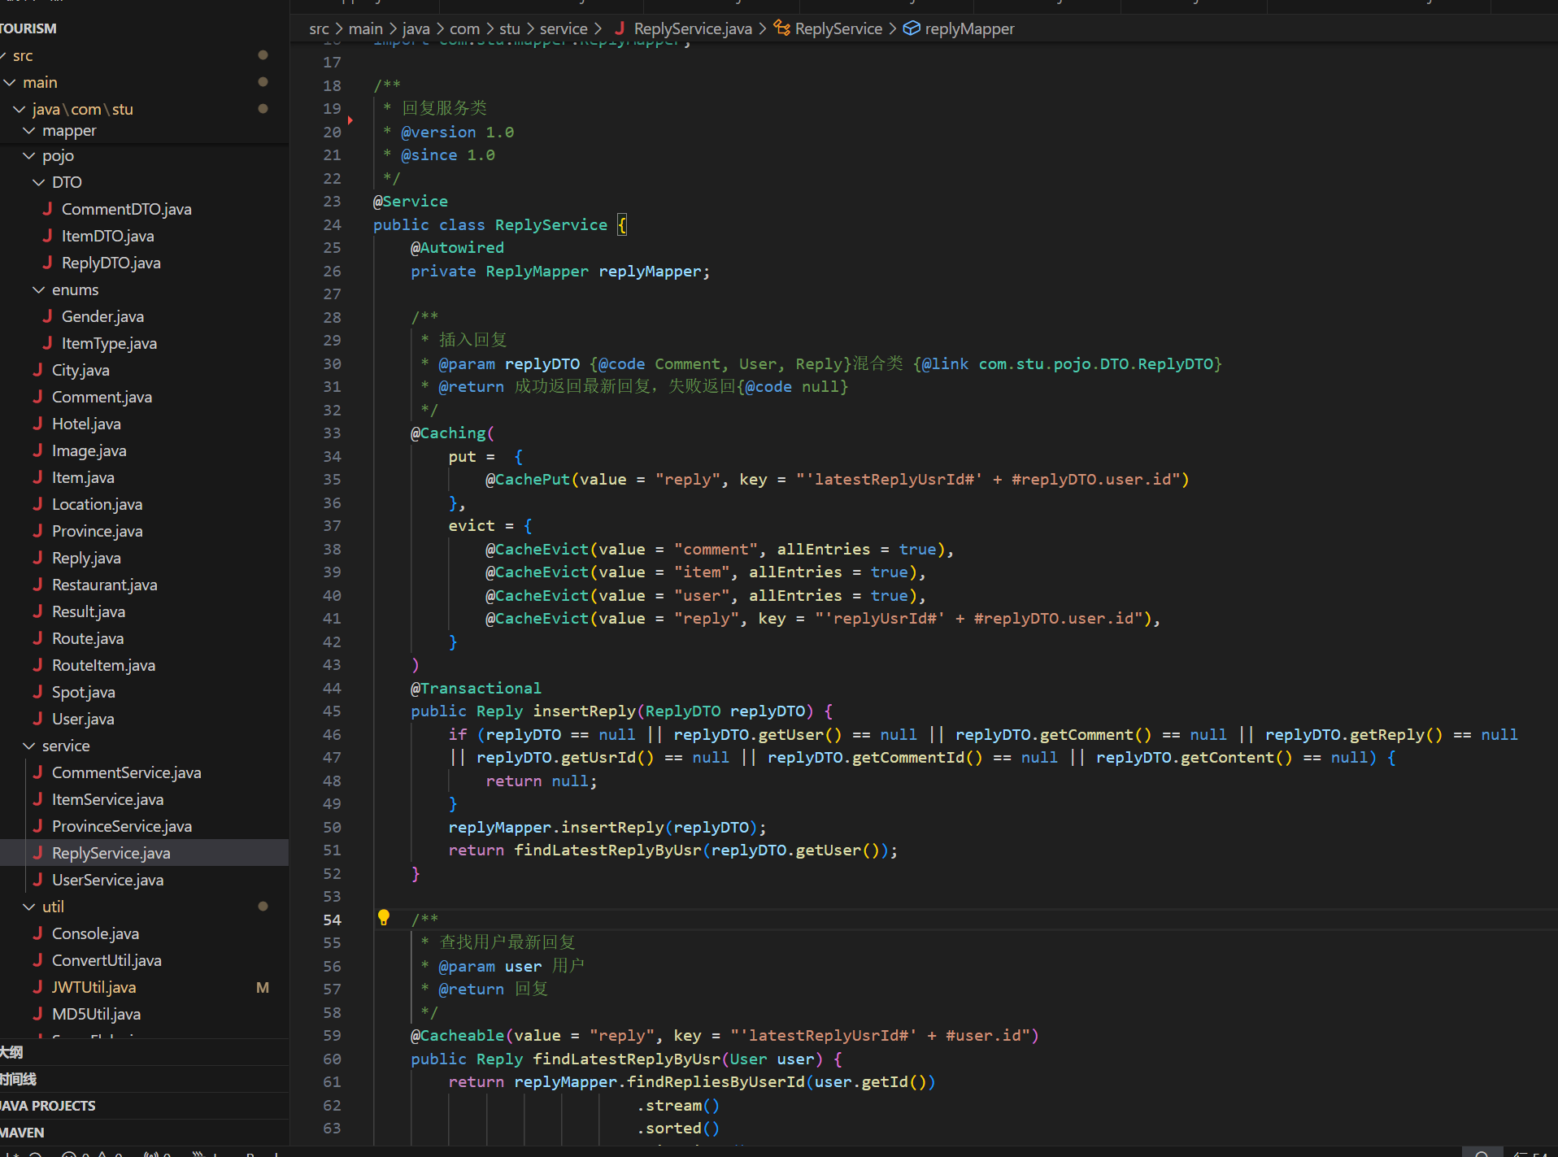Click the J icon beside JWTUtil.java
The height and width of the screenshot is (1157, 1558).
click(x=37, y=987)
